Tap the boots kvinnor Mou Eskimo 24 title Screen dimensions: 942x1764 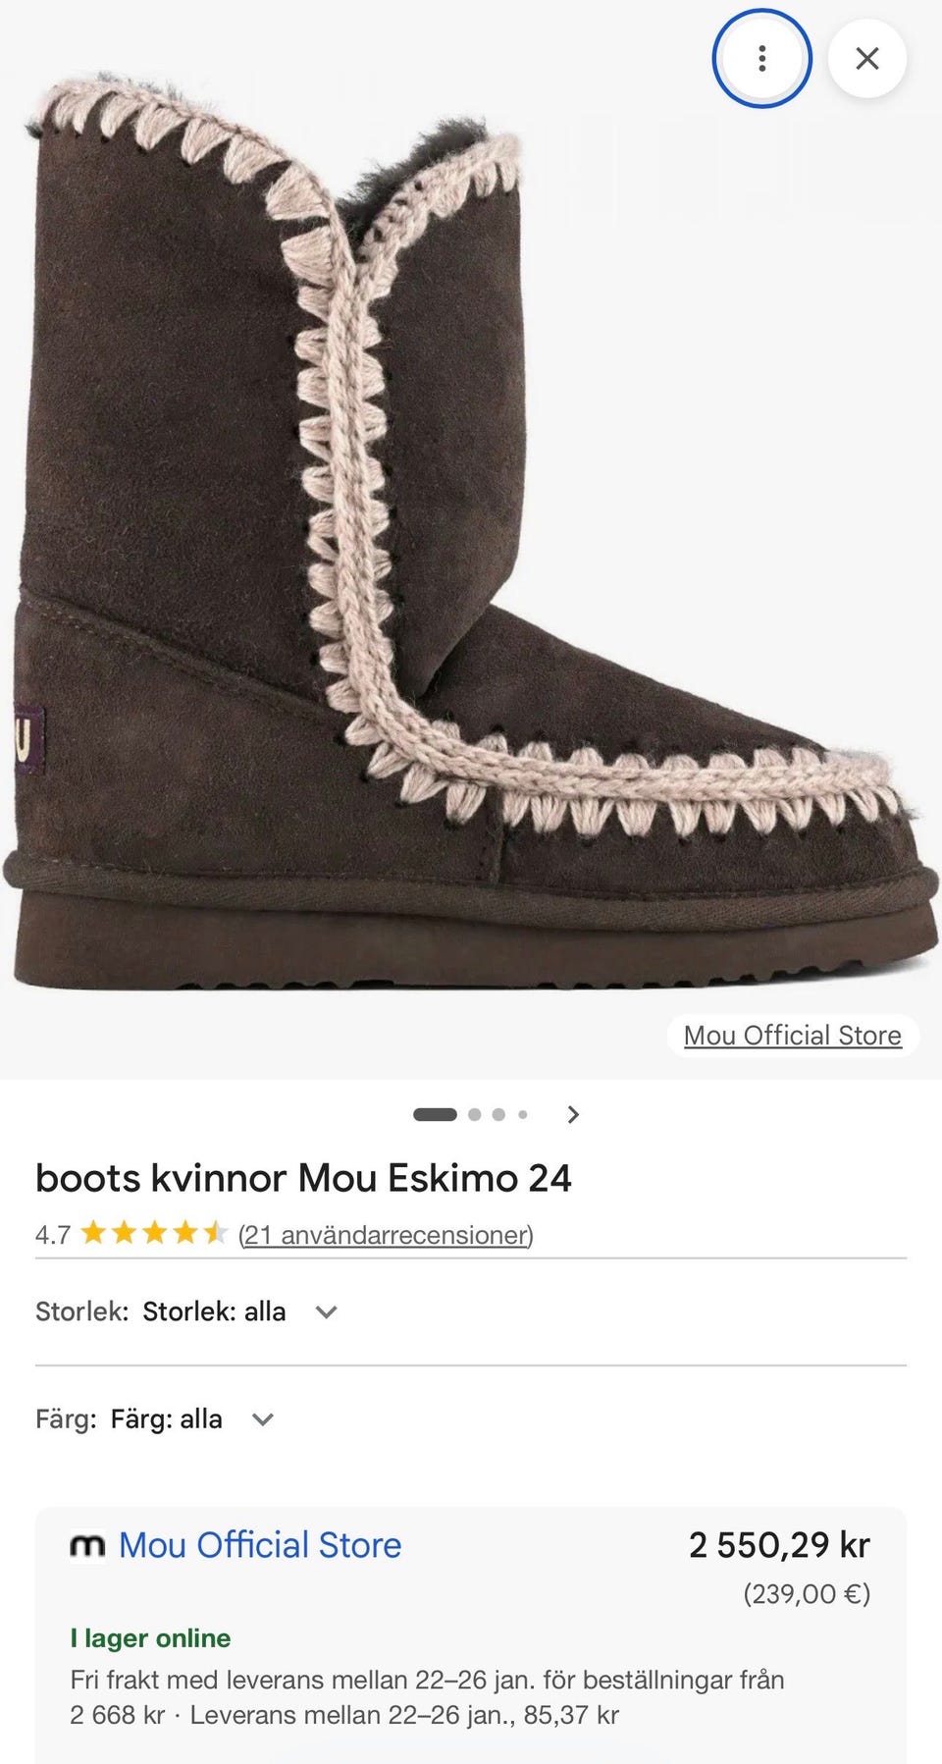click(x=303, y=1178)
